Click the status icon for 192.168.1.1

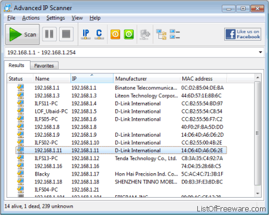coord(20,88)
